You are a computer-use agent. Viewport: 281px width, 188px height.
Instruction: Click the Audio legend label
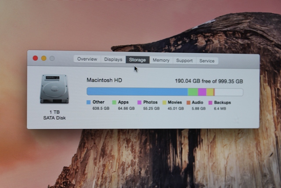[198, 103]
